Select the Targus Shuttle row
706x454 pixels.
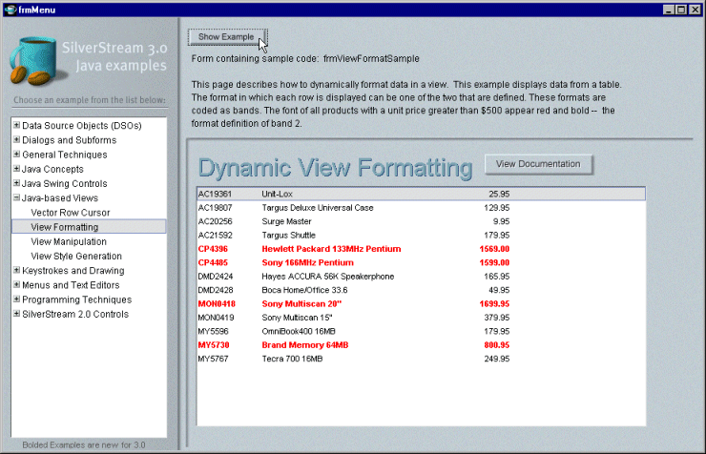click(421, 236)
